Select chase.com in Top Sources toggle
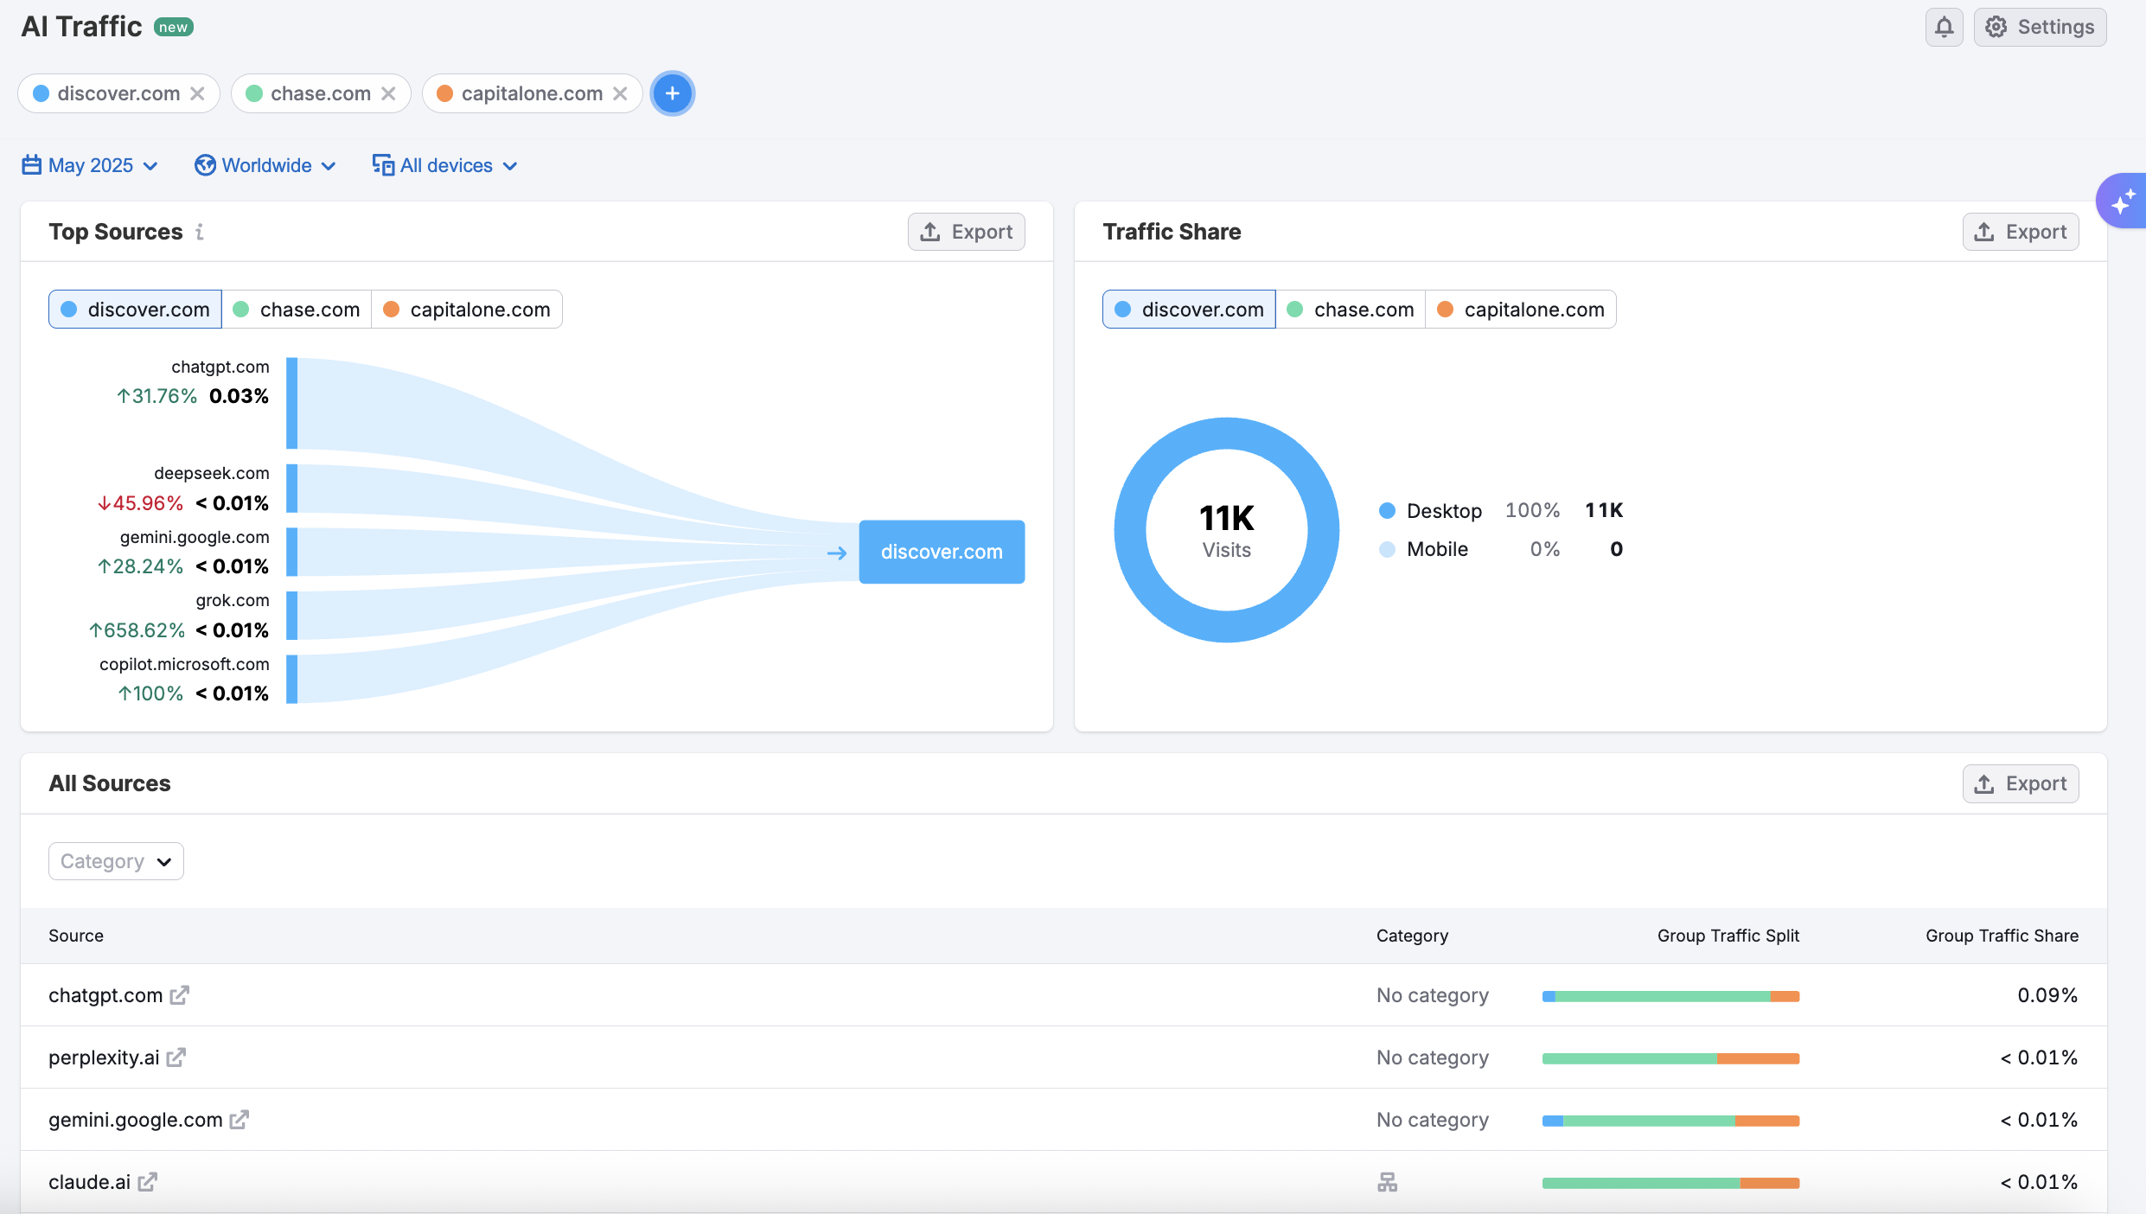The width and height of the screenshot is (2146, 1214). (x=297, y=310)
